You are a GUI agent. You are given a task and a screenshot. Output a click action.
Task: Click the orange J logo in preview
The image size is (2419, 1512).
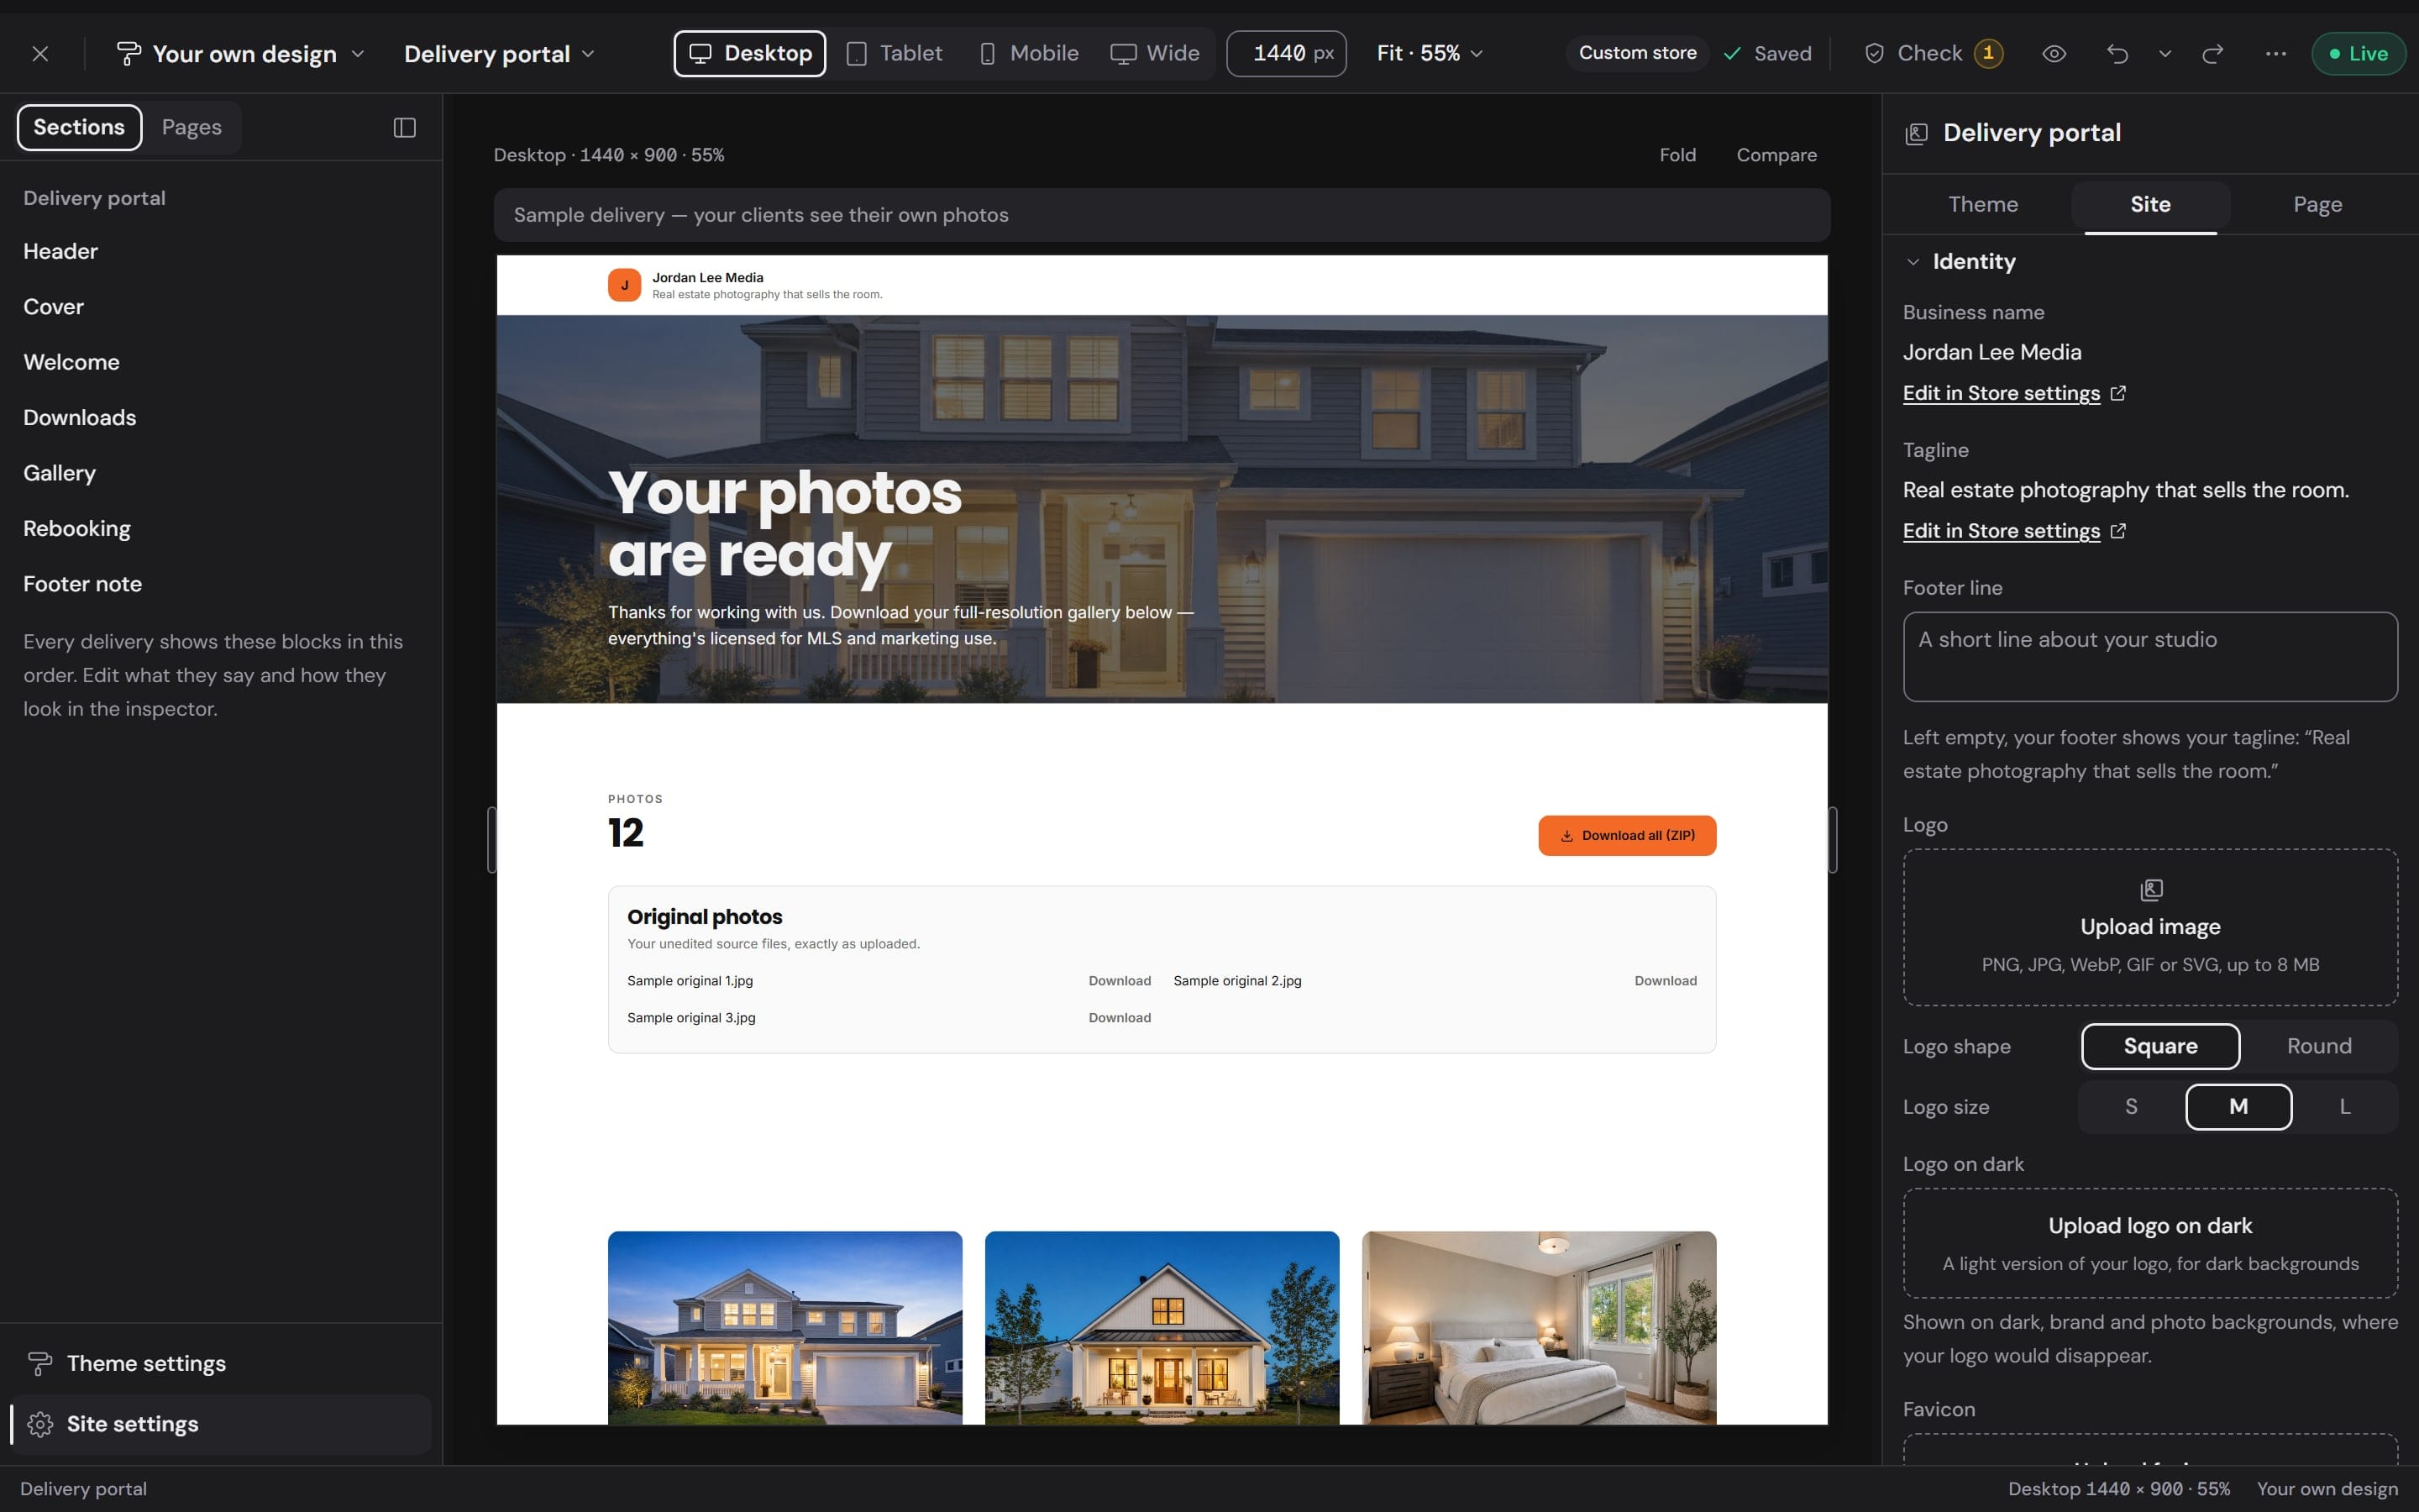[625, 285]
